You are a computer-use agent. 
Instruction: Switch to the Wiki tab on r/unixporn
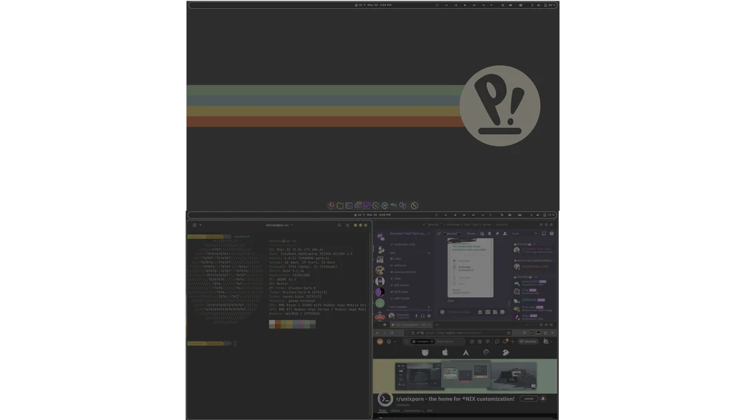(x=430, y=410)
